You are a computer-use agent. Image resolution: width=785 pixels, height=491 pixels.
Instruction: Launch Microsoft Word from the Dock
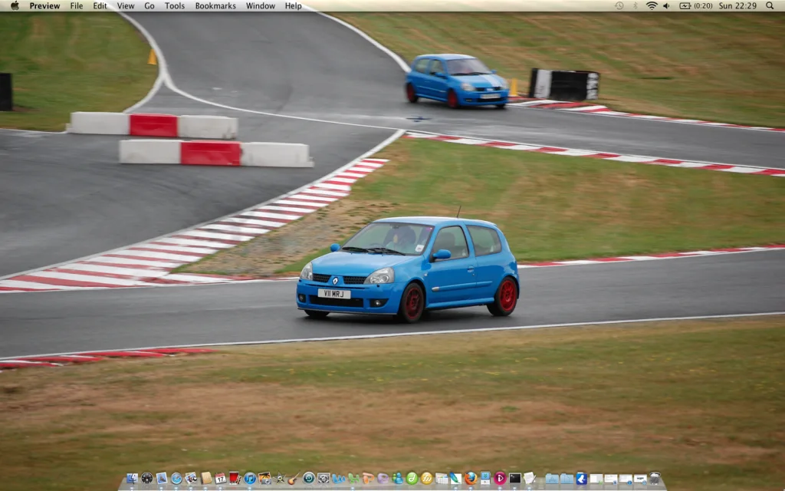coord(338,479)
